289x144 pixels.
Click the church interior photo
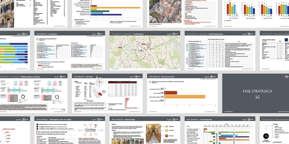pos(153,134)
